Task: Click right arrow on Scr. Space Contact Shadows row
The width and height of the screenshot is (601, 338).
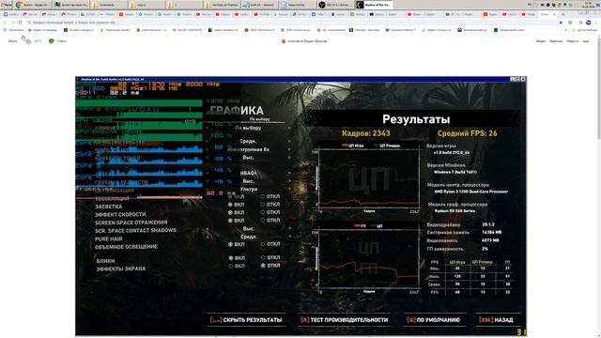Action: click(289, 229)
